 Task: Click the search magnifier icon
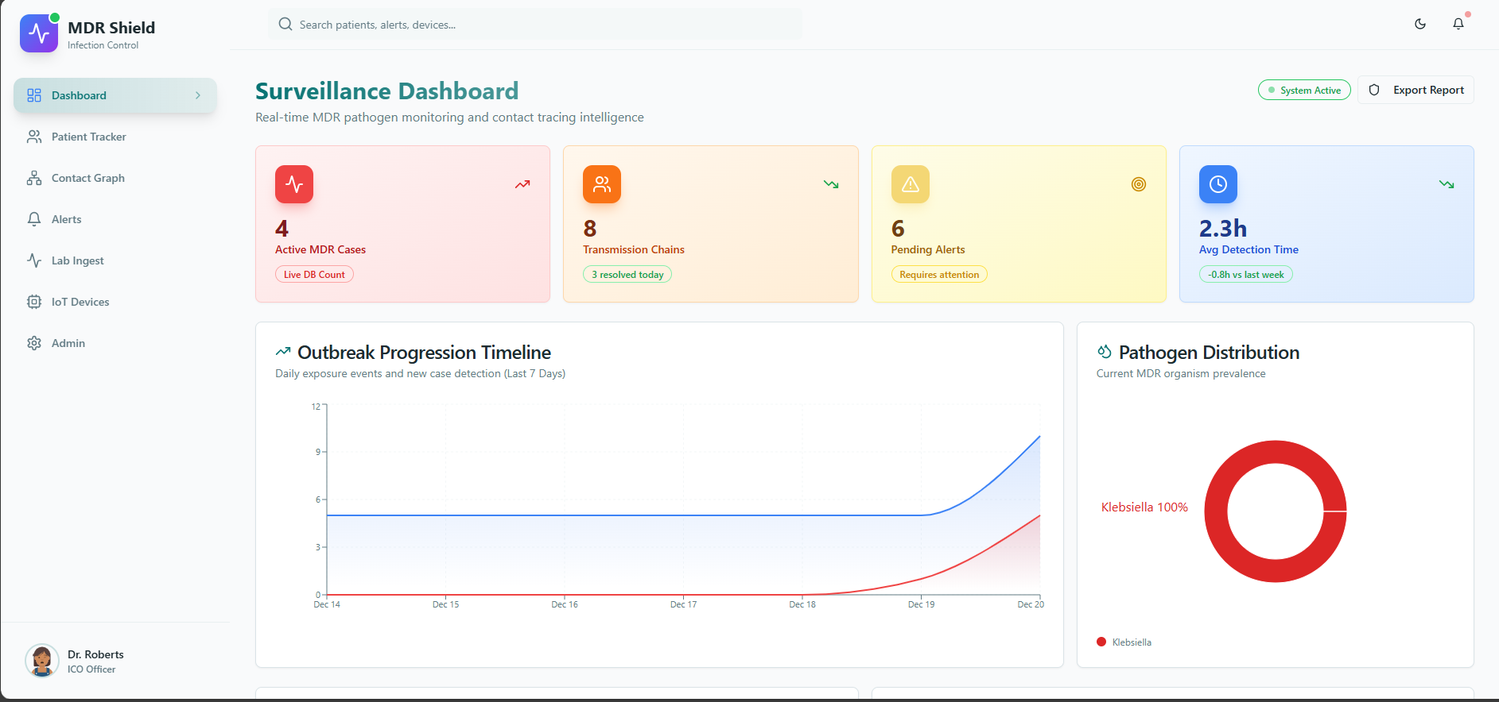point(285,25)
